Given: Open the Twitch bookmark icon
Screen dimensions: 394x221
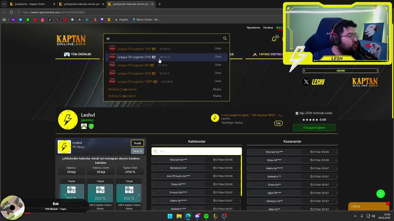Looking at the screenshot, I should tap(102, 20).
